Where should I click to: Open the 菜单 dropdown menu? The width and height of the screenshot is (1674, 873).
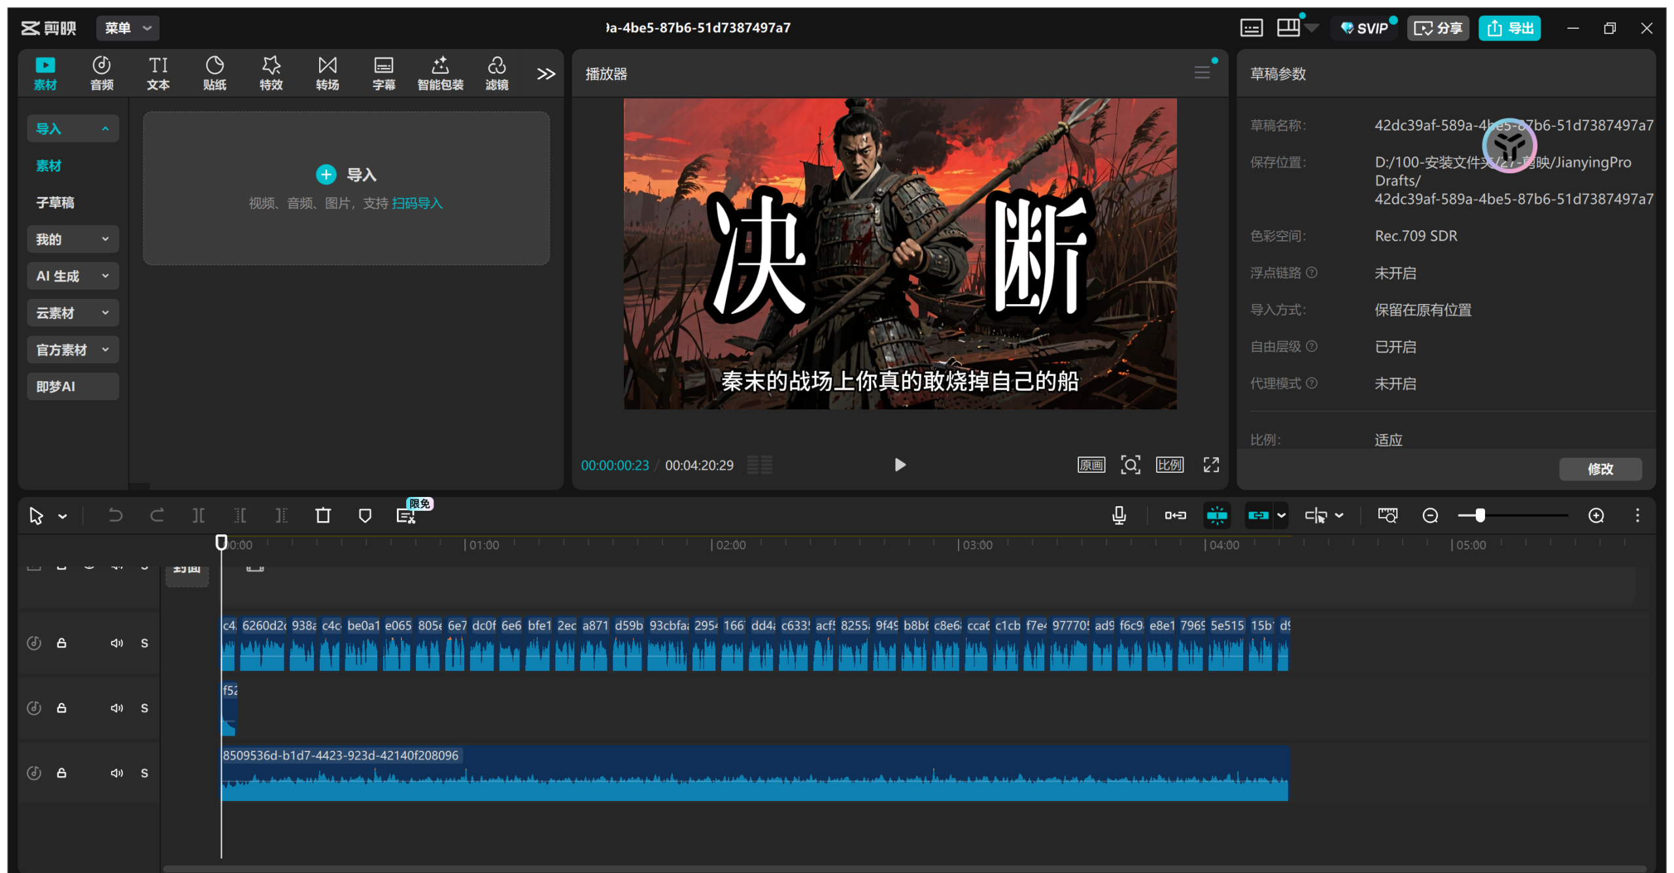[128, 28]
